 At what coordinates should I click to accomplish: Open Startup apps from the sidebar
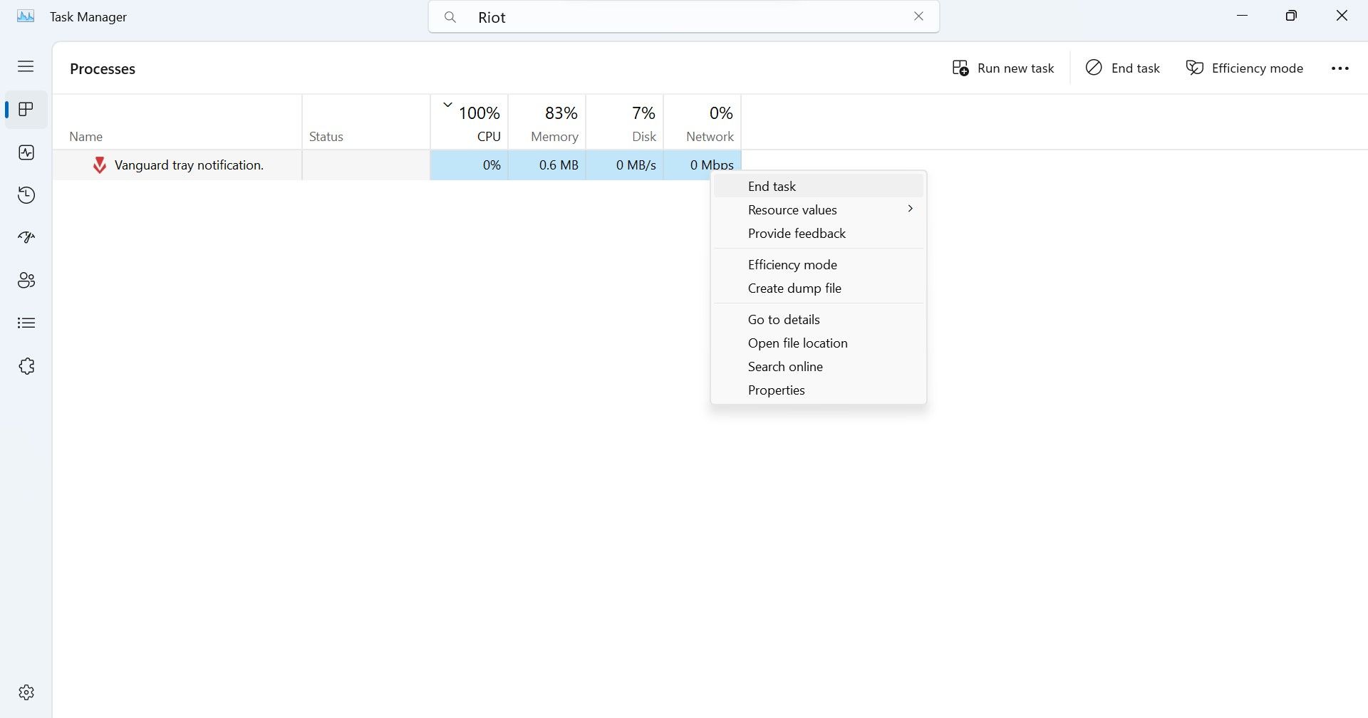click(26, 238)
